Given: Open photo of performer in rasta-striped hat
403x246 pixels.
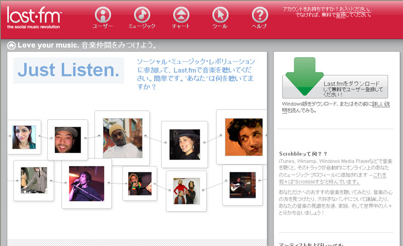Looking at the screenshot, I should tap(140, 184).
